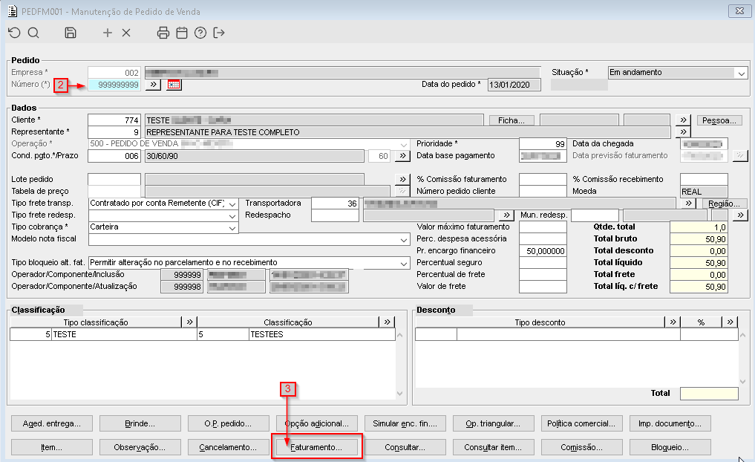
Task: Open help question mark icon
Action: [x=200, y=33]
